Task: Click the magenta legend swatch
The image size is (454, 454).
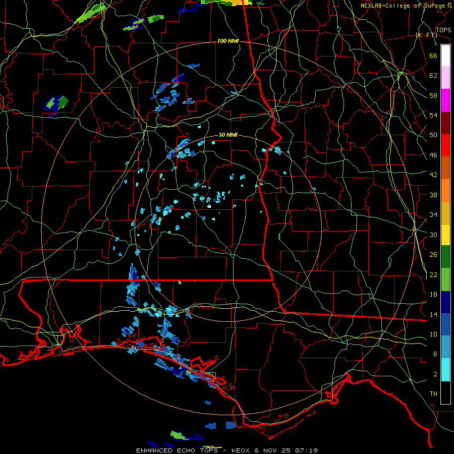Action: (445, 100)
